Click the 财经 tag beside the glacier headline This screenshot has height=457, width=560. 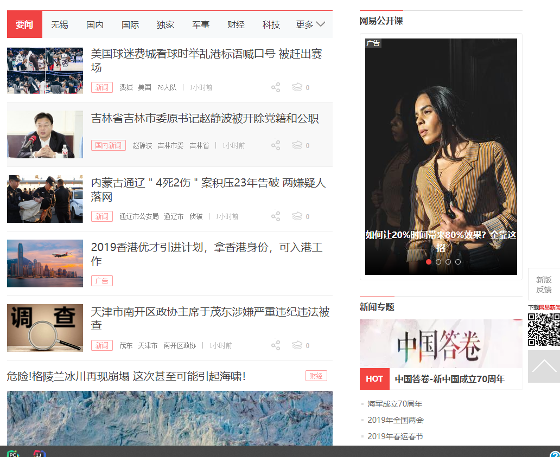click(316, 376)
